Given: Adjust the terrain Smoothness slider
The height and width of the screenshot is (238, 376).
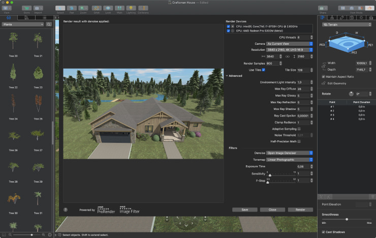Looking at the screenshot, I should [x=347, y=219].
